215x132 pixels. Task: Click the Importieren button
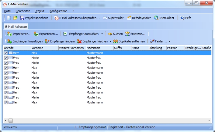[19, 34]
